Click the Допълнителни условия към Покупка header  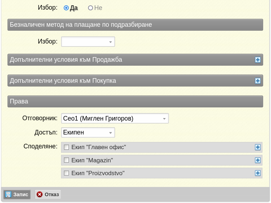[135, 81]
